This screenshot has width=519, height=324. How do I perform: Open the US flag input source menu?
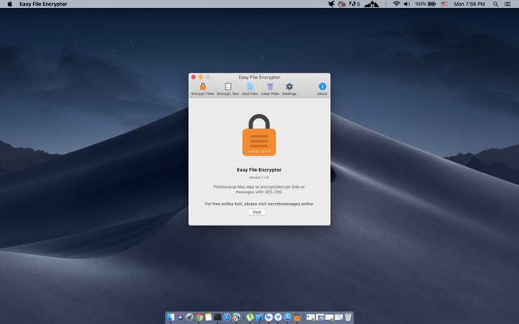pyautogui.click(x=444, y=4)
